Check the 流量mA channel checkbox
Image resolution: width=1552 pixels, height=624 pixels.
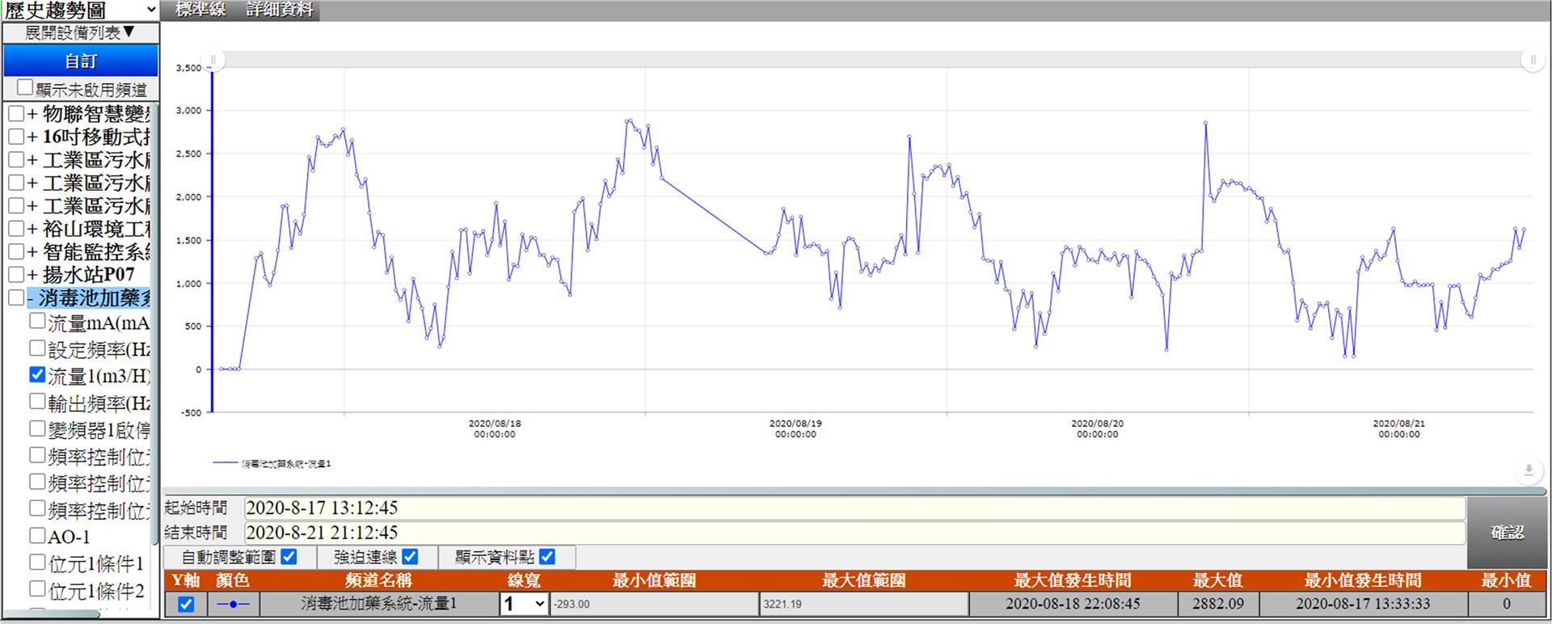[x=37, y=321]
